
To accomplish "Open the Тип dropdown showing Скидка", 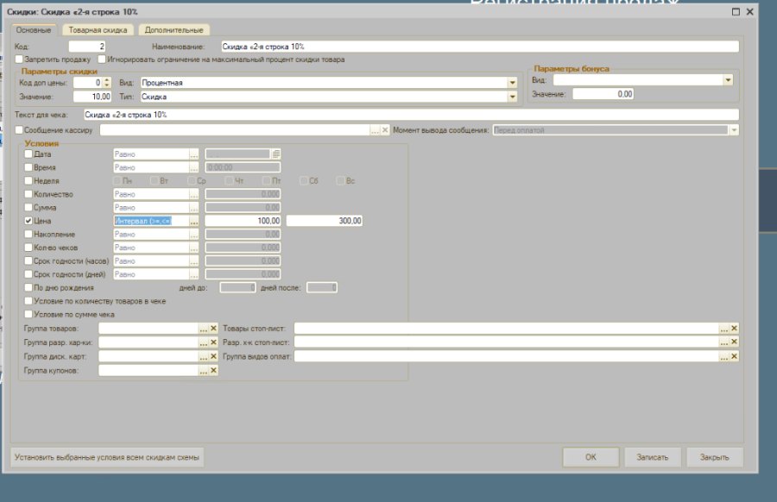I will pos(512,97).
